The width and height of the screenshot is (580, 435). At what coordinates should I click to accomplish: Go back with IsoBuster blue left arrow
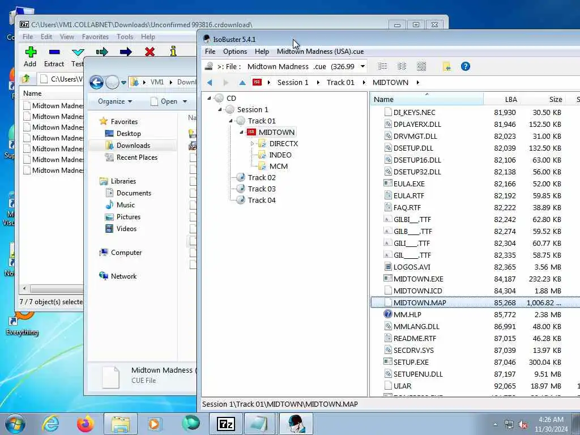point(210,83)
